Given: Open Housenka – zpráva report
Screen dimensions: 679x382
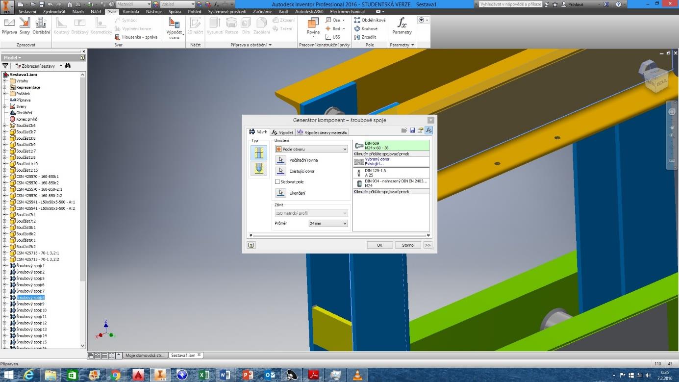Looking at the screenshot, I should tap(136, 37).
